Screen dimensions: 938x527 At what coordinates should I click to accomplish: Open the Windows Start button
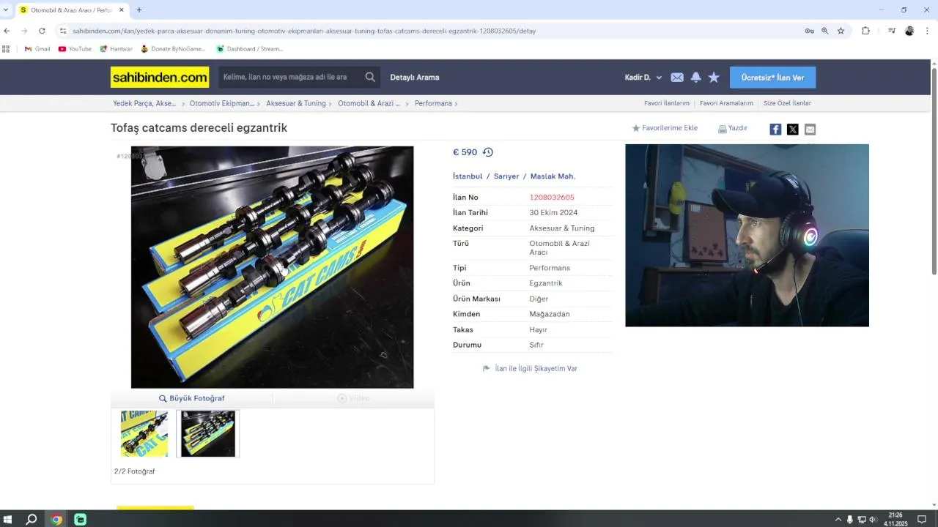tap(8, 520)
